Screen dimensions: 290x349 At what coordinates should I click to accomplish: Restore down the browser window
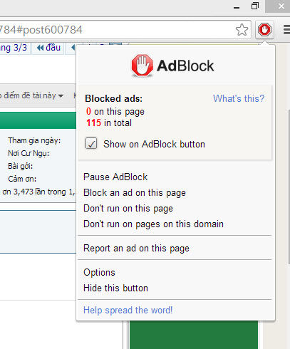click(255, 6)
